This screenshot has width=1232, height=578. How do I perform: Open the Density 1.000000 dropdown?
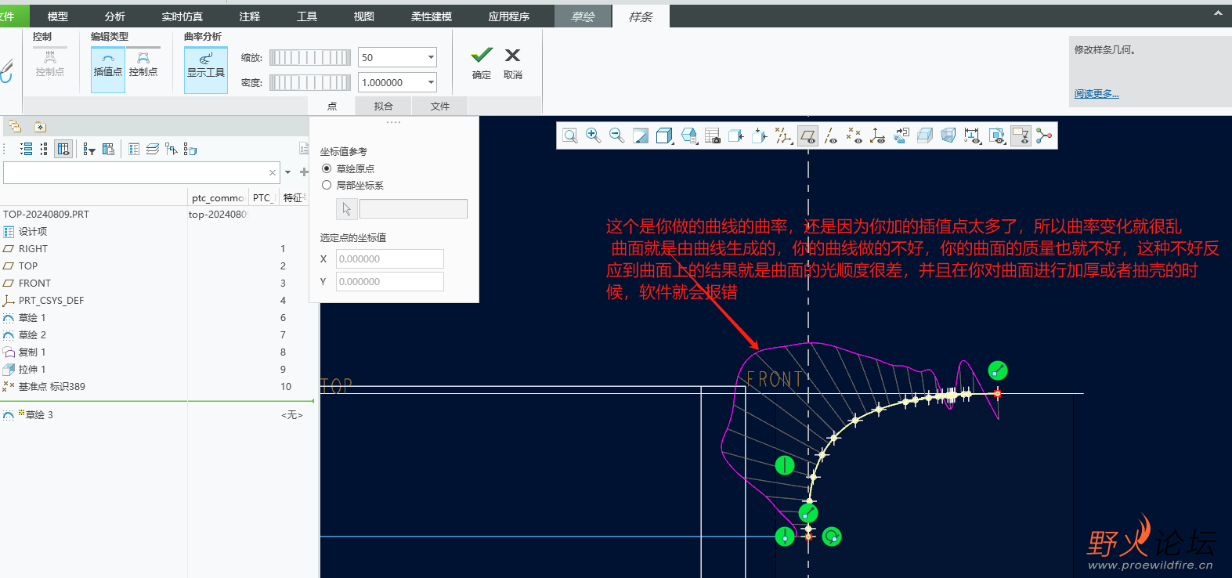point(431,82)
